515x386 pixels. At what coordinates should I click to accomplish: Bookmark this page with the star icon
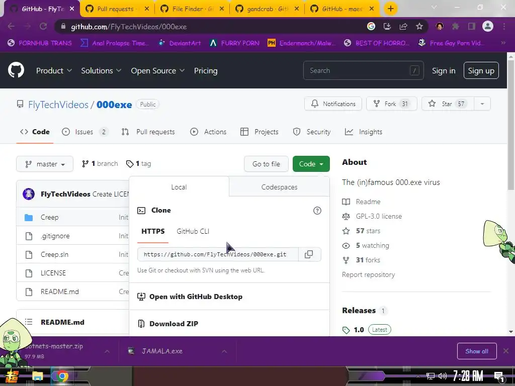[x=419, y=27]
